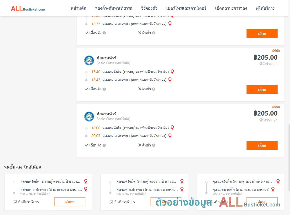
Task: Click จุดขึ้น-ลง ใกล้เคียง heading
Action: coord(23,167)
